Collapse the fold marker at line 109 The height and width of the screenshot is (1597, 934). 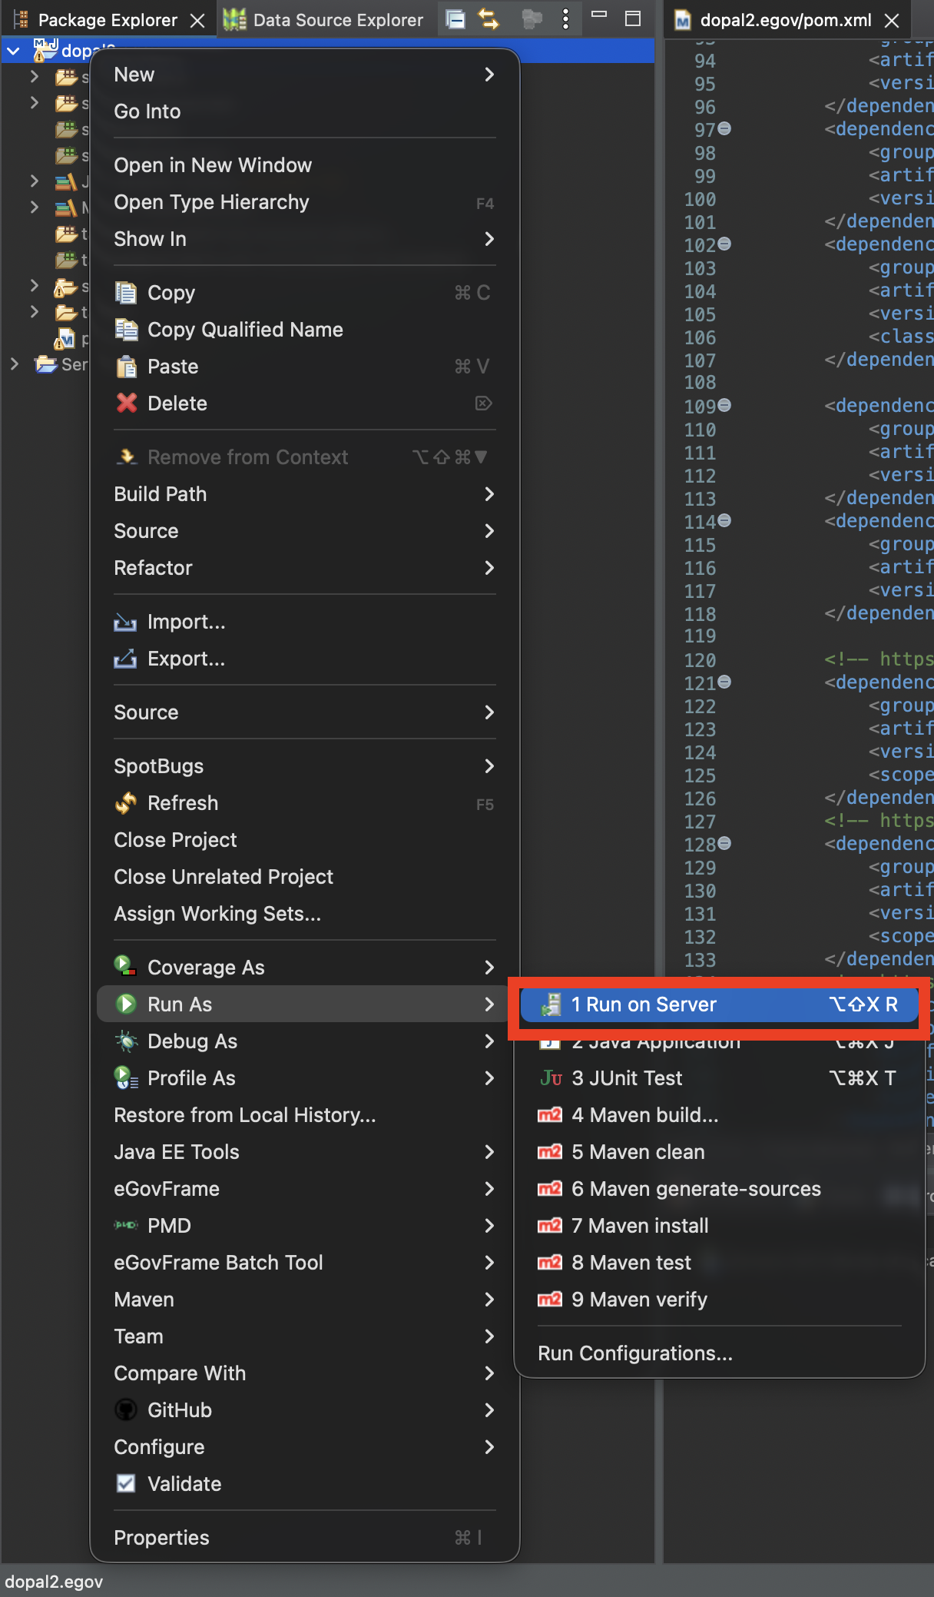click(724, 405)
